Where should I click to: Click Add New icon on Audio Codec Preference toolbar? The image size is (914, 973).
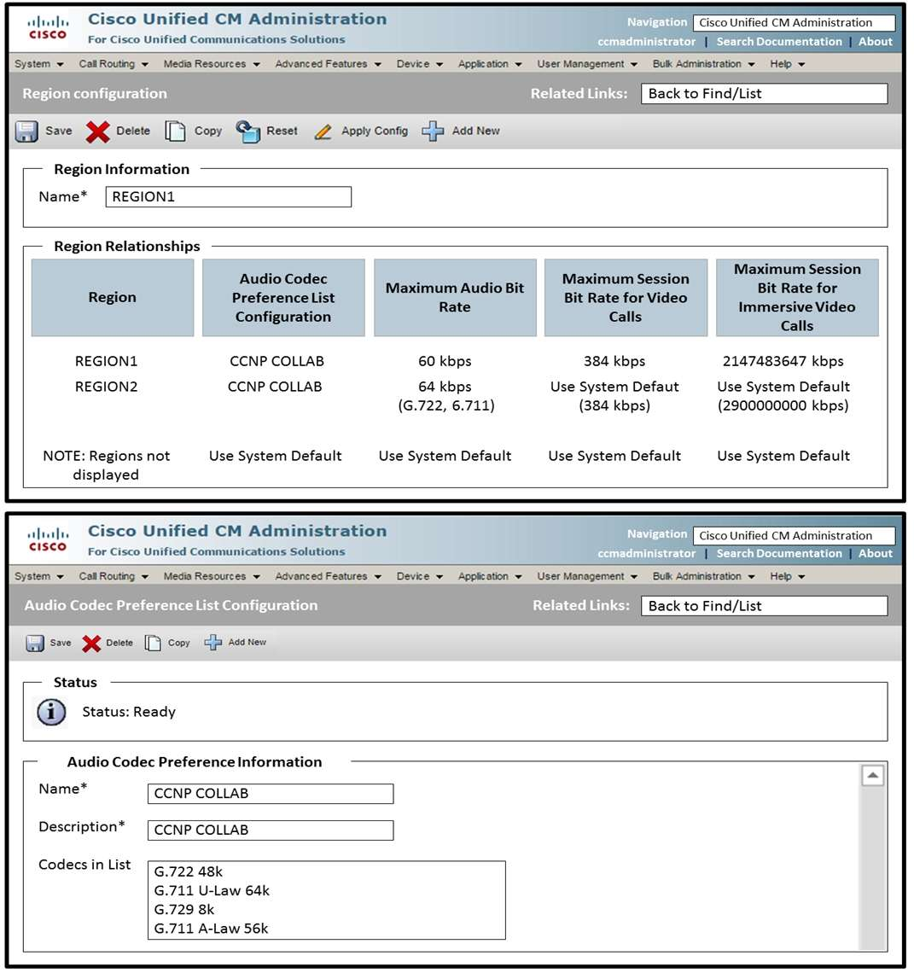click(213, 643)
